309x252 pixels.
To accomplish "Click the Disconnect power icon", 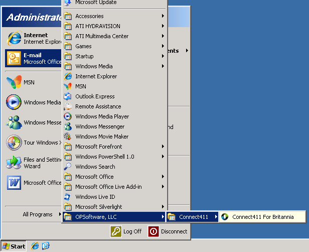I will (153, 231).
